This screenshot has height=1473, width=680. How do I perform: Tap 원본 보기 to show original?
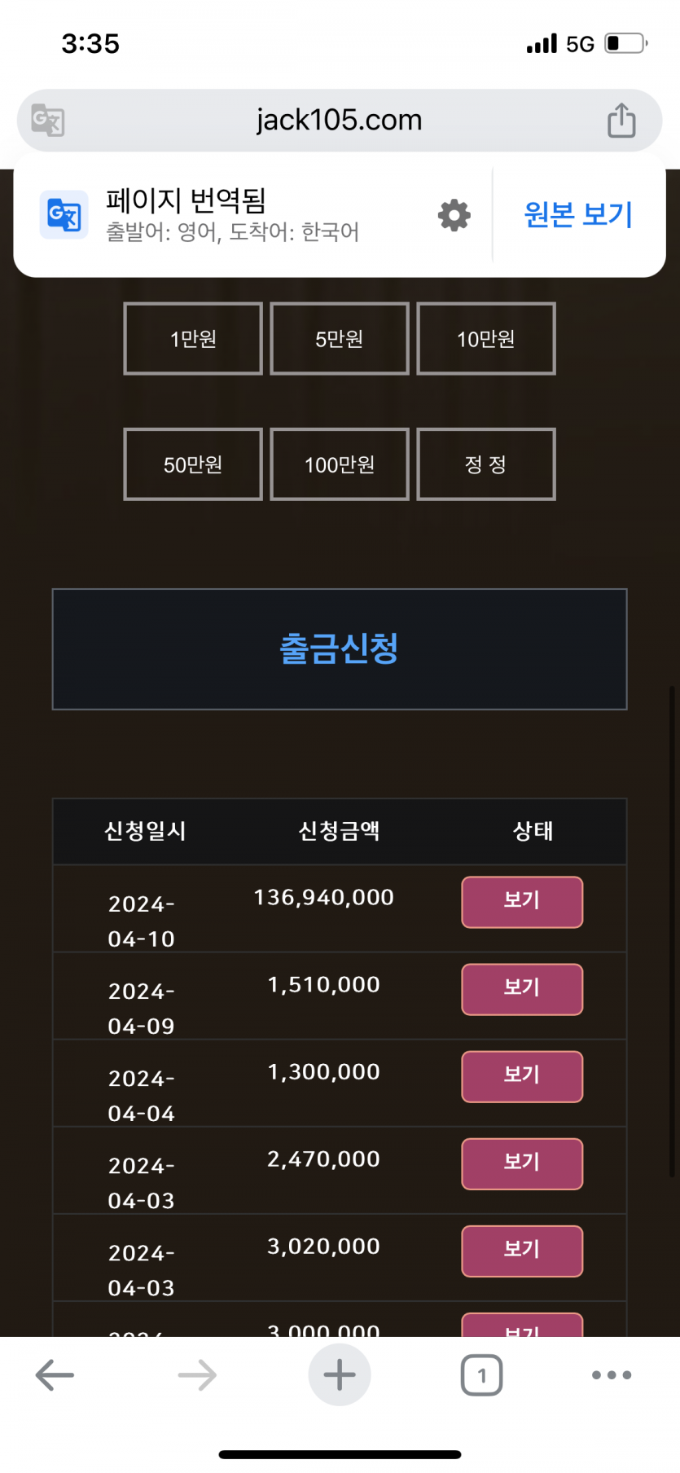click(x=579, y=215)
